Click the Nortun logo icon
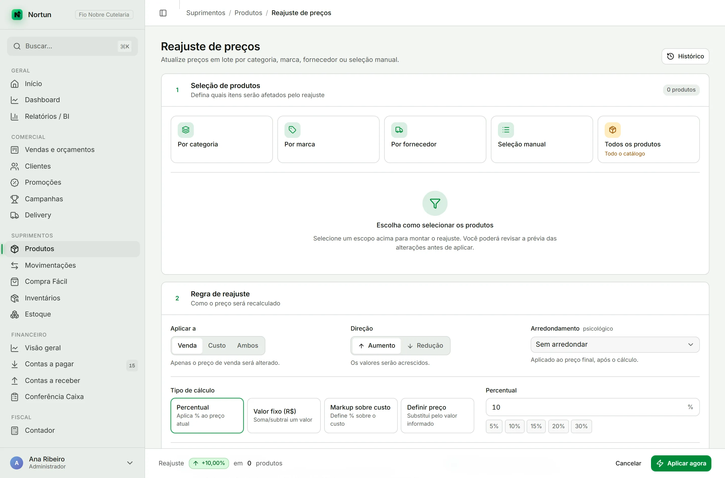Screen dimensions: 725x478 click(x=17, y=14)
